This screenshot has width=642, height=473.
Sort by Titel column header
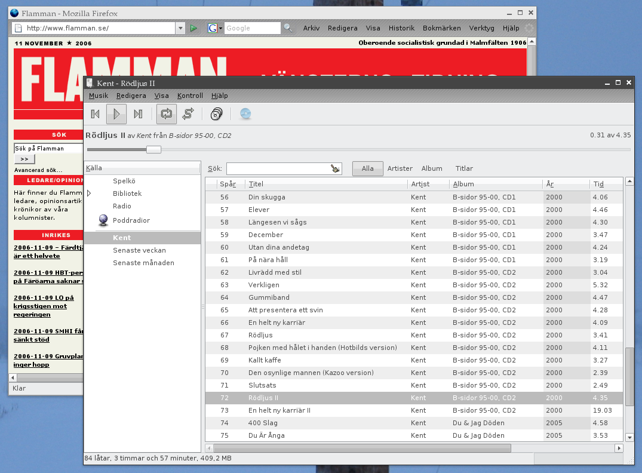(x=326, y=184)
